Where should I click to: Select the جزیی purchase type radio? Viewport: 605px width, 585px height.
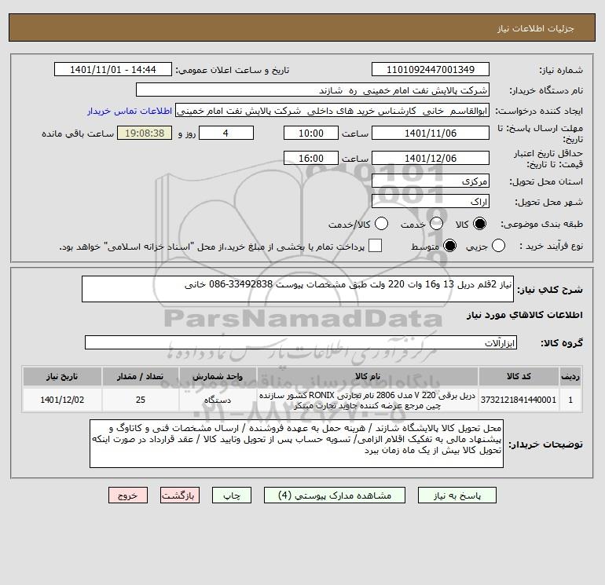click(498, 246)
